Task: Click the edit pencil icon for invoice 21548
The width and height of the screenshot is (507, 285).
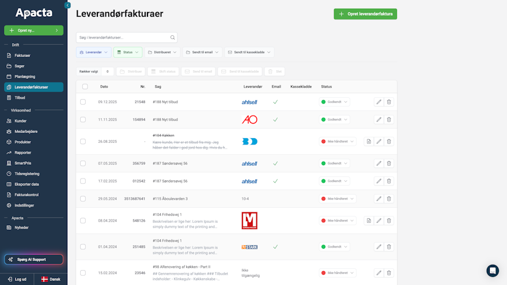Action: coord(379,102)
